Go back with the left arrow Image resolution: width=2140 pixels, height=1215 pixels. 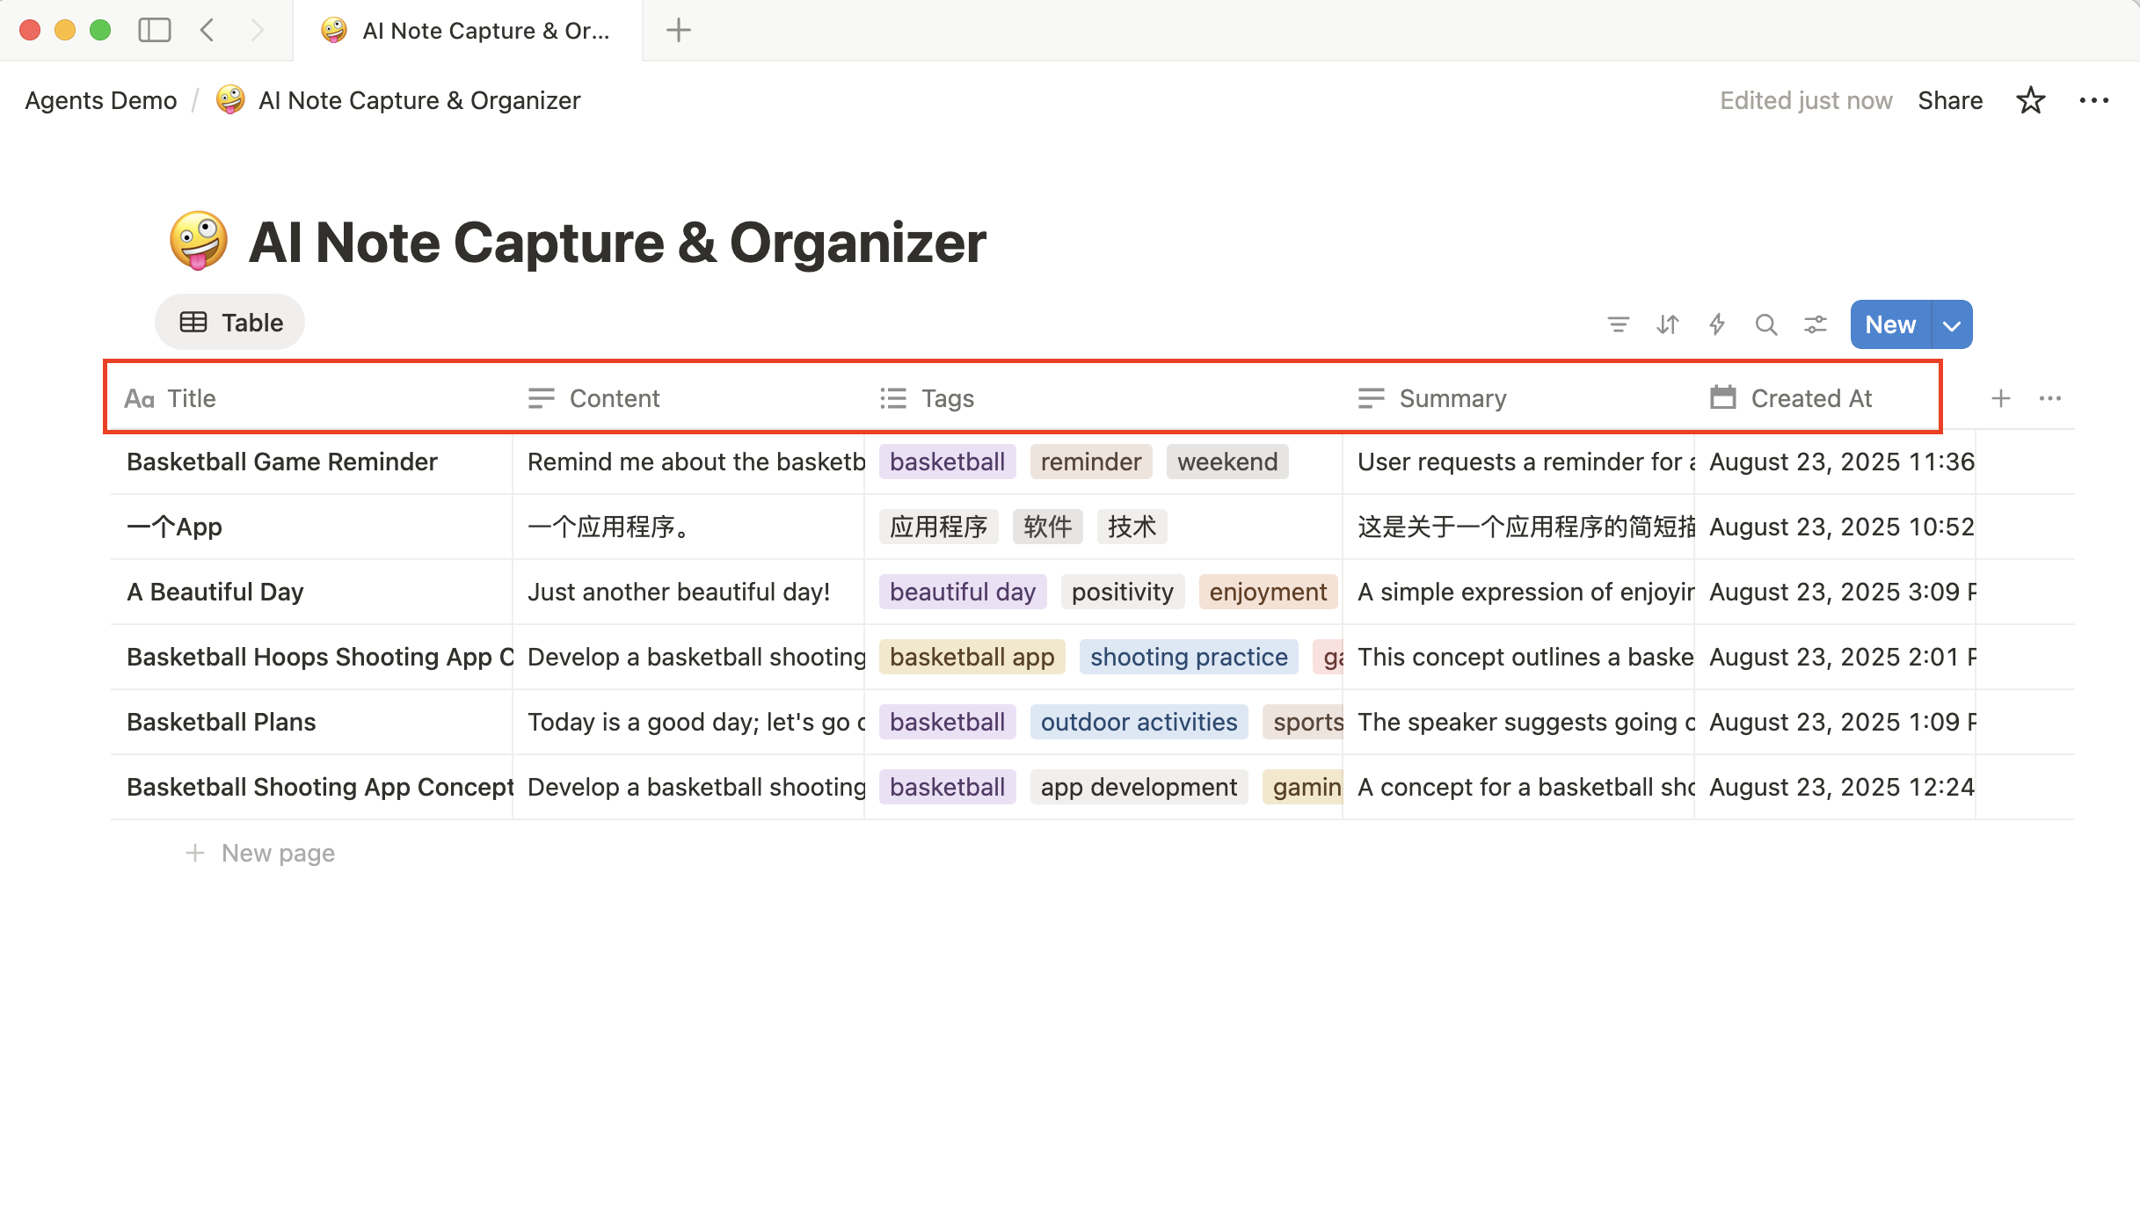207,30
